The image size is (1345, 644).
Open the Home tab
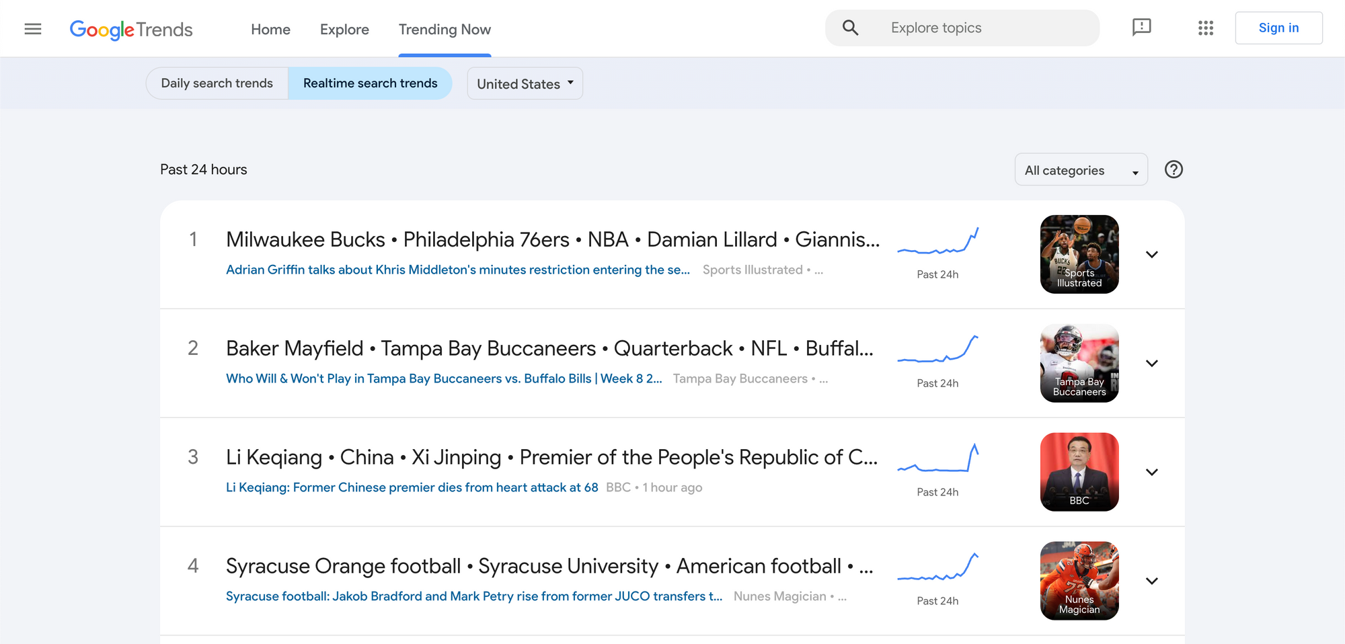[270, 30]
